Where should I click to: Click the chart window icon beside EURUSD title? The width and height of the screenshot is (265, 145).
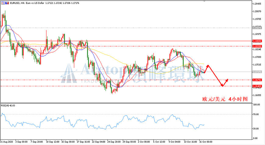coord(3,3)
